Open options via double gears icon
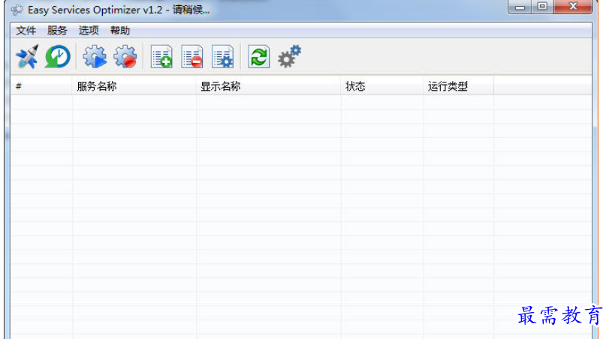Viewport: 609px width, 339px height. [289, 57]
